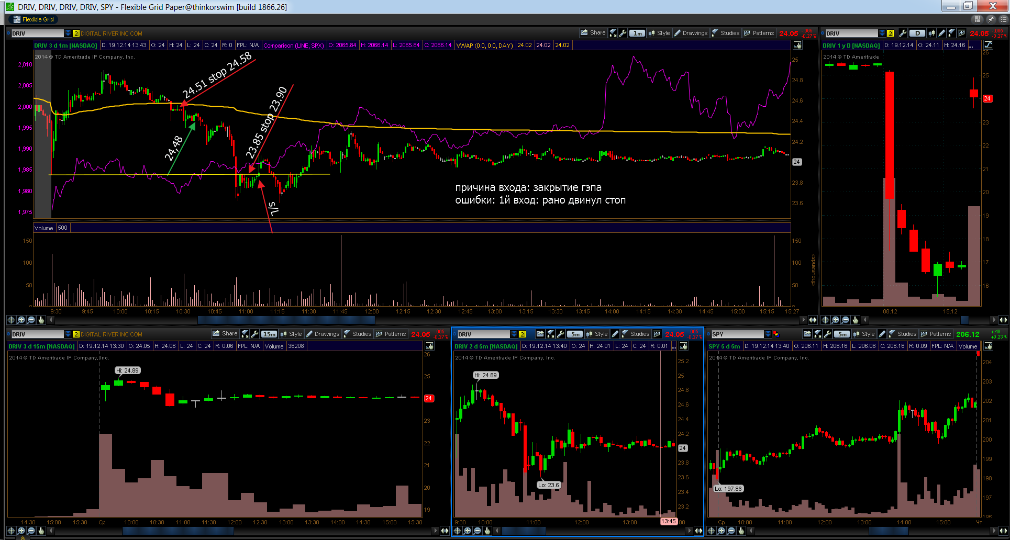The height and width of the screenshot is (540, 1010).
Task: Open Studies menu in top chart
Action: point(726,33)
